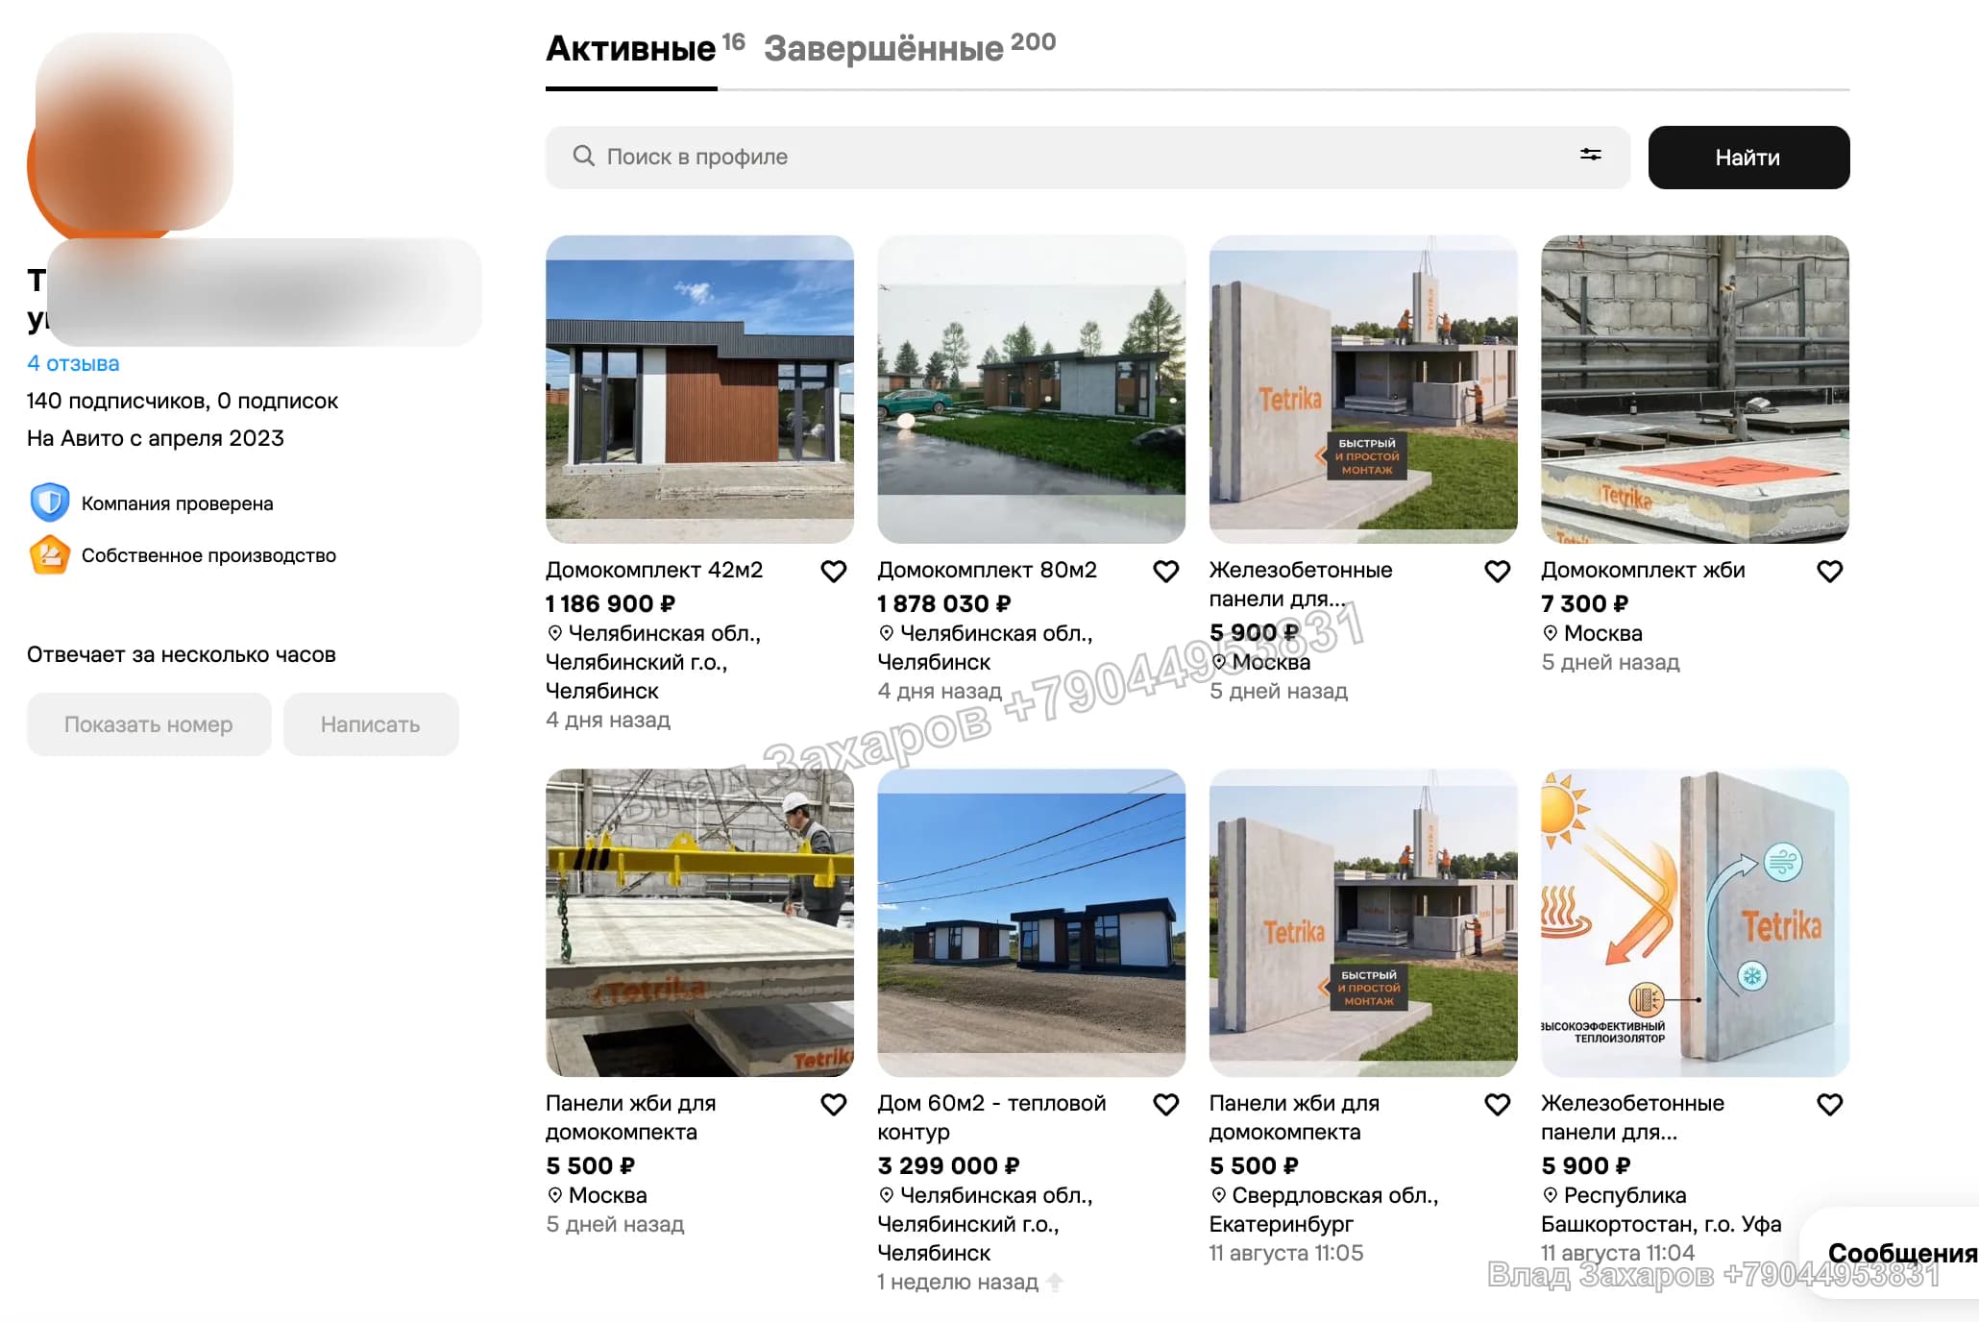This screenshot has width=1979, height=1322.
Task: Open Панели жби Екатеринбург listing image
Action: 1363,922
